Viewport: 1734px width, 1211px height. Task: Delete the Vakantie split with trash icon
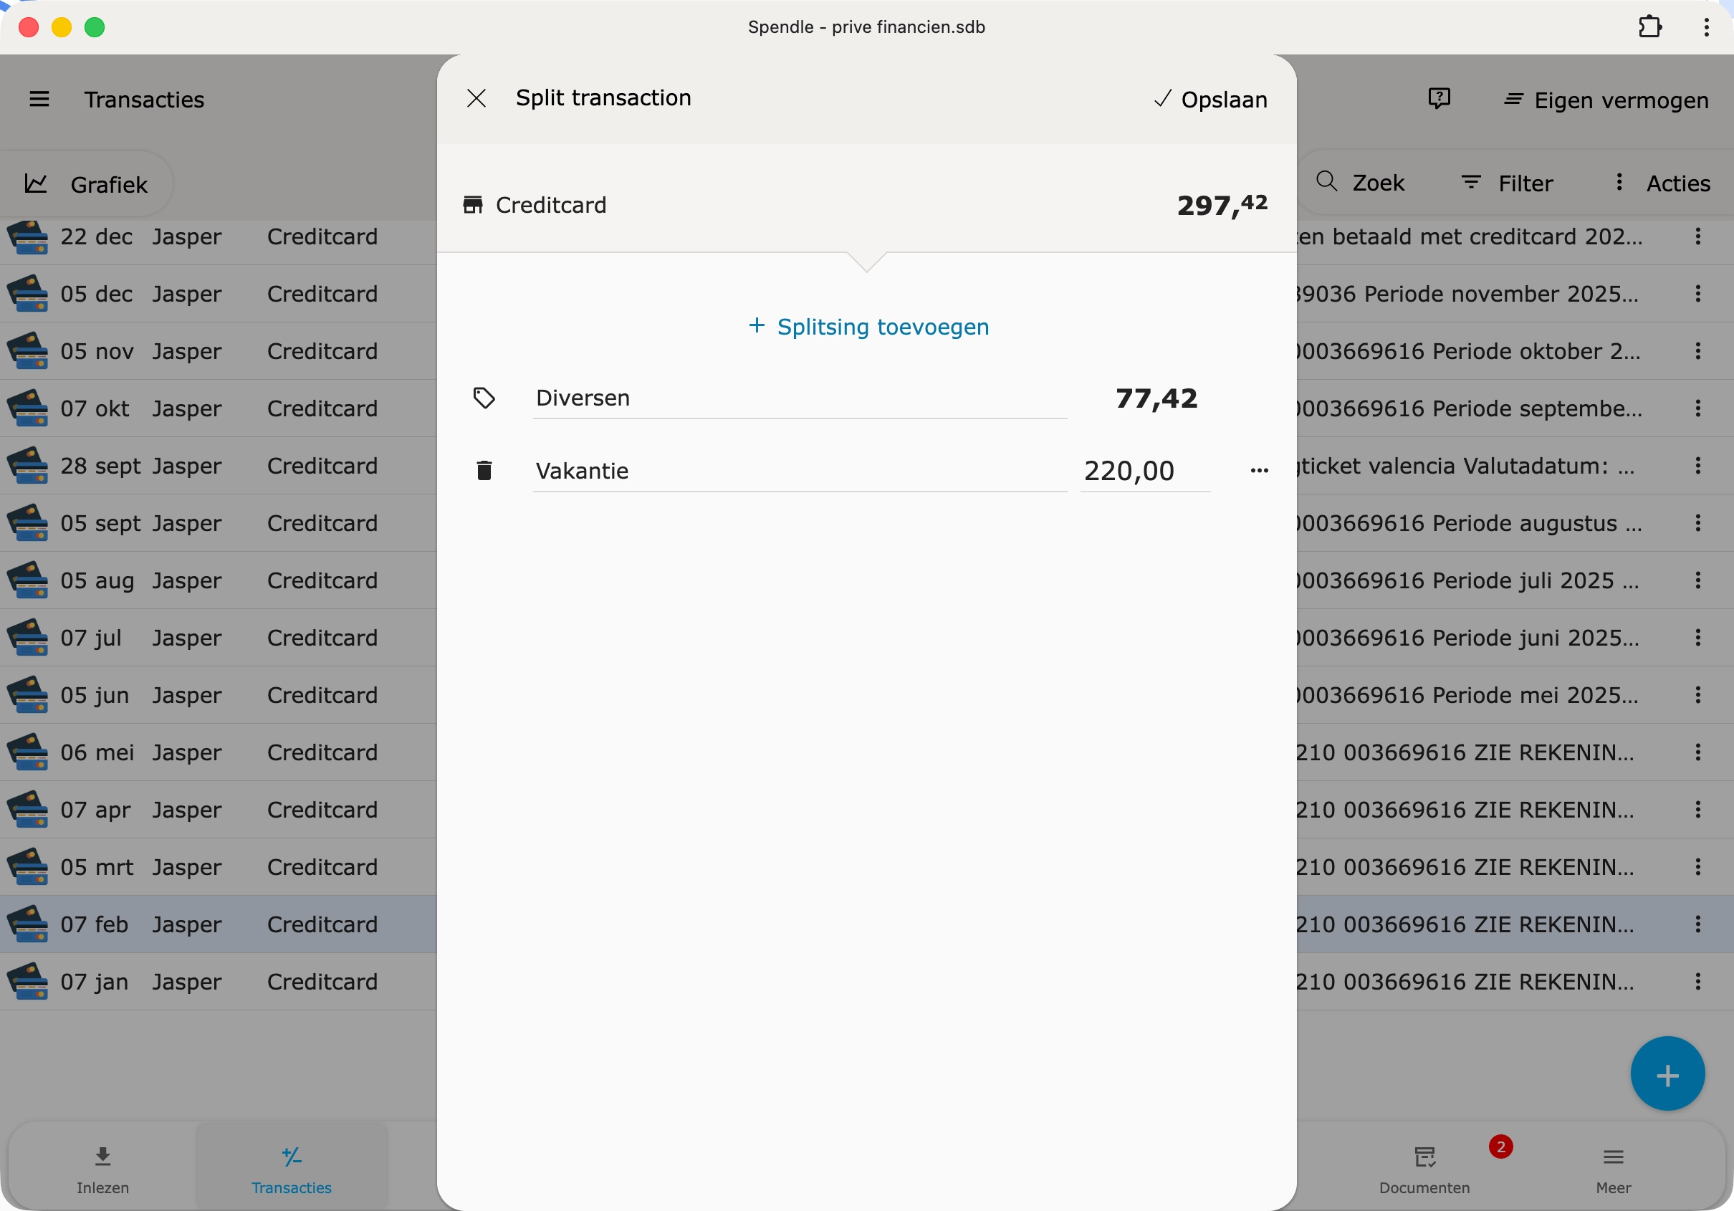(484, 471)
